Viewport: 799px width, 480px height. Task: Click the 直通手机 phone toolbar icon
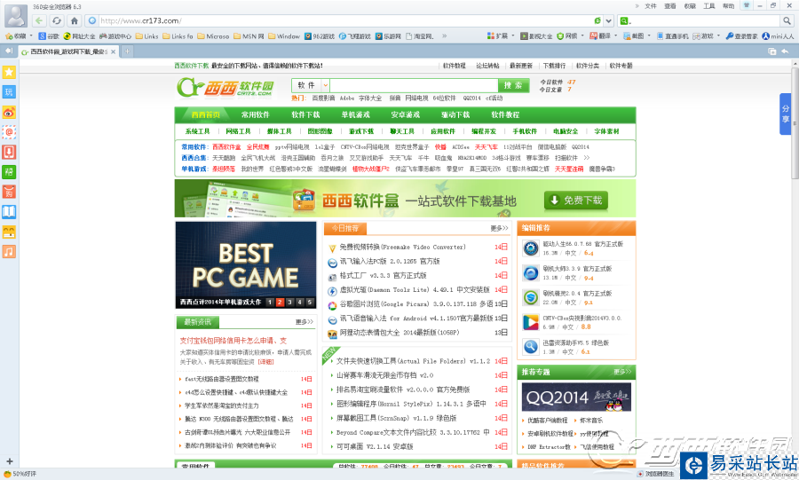(672, 36)
